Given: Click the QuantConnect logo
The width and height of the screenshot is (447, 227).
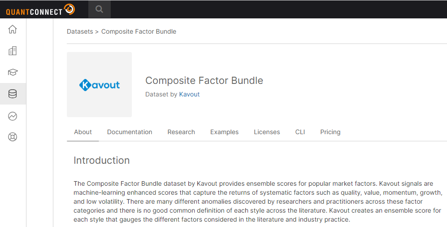Looking at the screenshot, I should (x=40, y=9).
